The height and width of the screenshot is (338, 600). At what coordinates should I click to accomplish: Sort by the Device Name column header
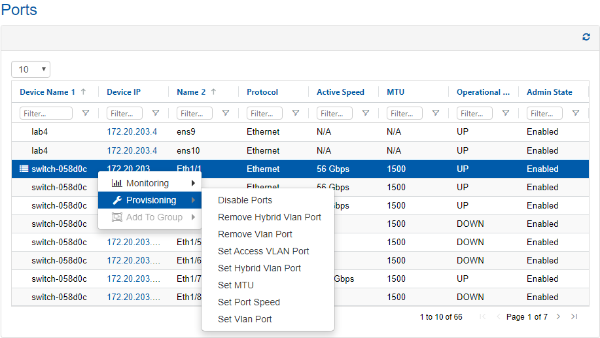[x=47, y=92]
